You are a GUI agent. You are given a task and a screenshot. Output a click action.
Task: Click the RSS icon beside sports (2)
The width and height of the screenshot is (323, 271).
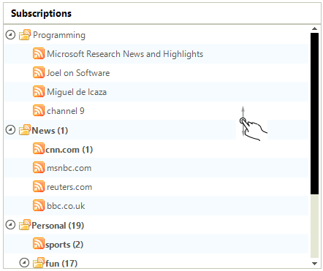(x=39, y=244)
